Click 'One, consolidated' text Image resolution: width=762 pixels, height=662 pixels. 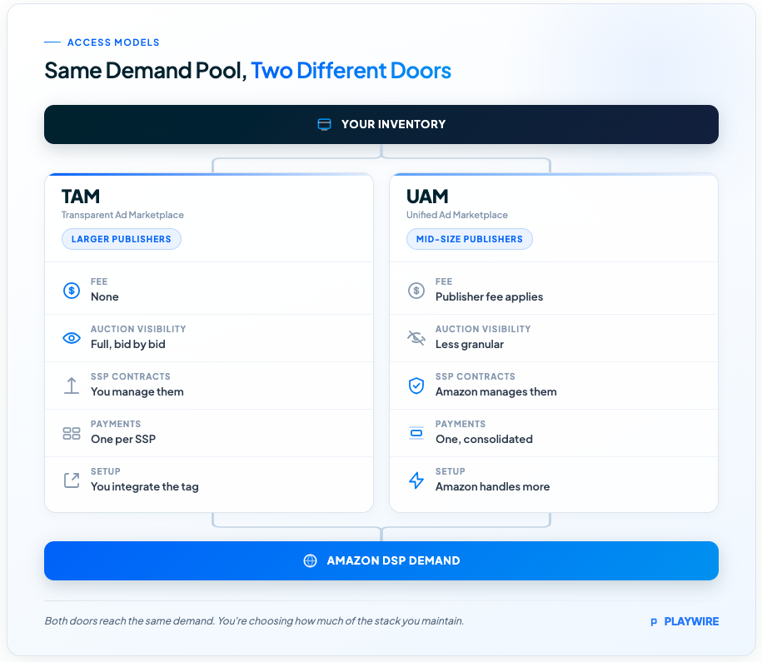point(484,440)
